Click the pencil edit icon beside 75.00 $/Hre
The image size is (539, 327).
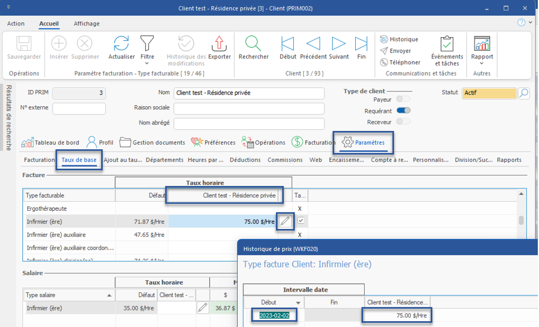coord(285,221)
